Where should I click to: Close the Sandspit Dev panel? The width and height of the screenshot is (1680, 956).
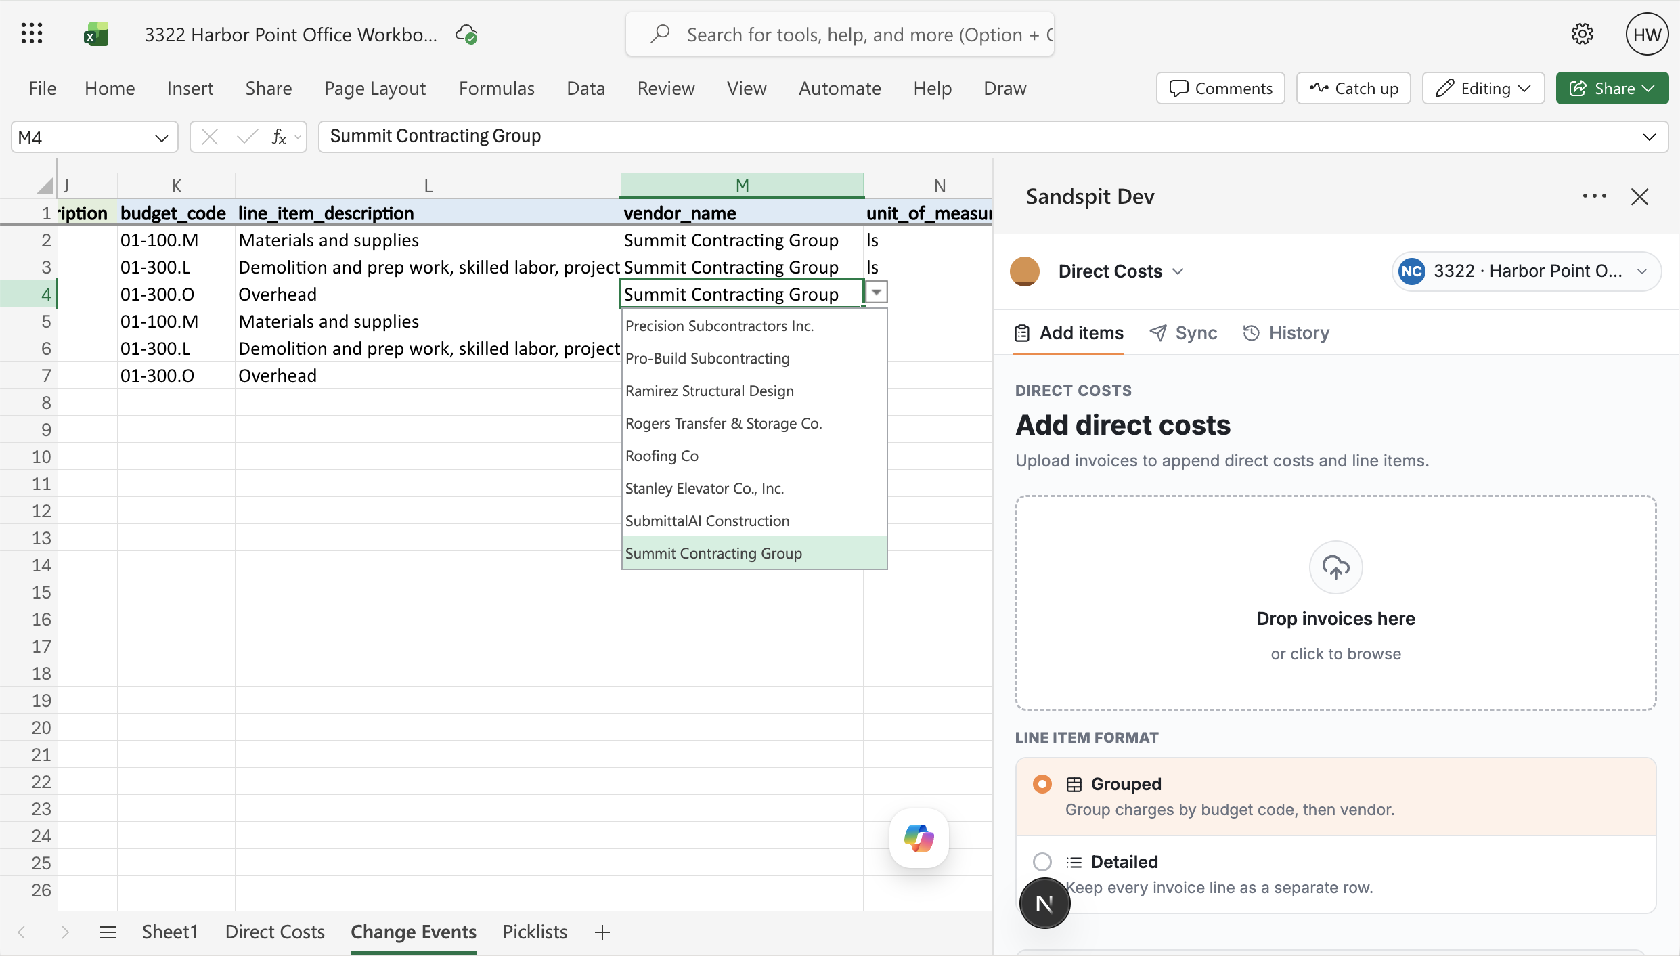pos(1639,196)
